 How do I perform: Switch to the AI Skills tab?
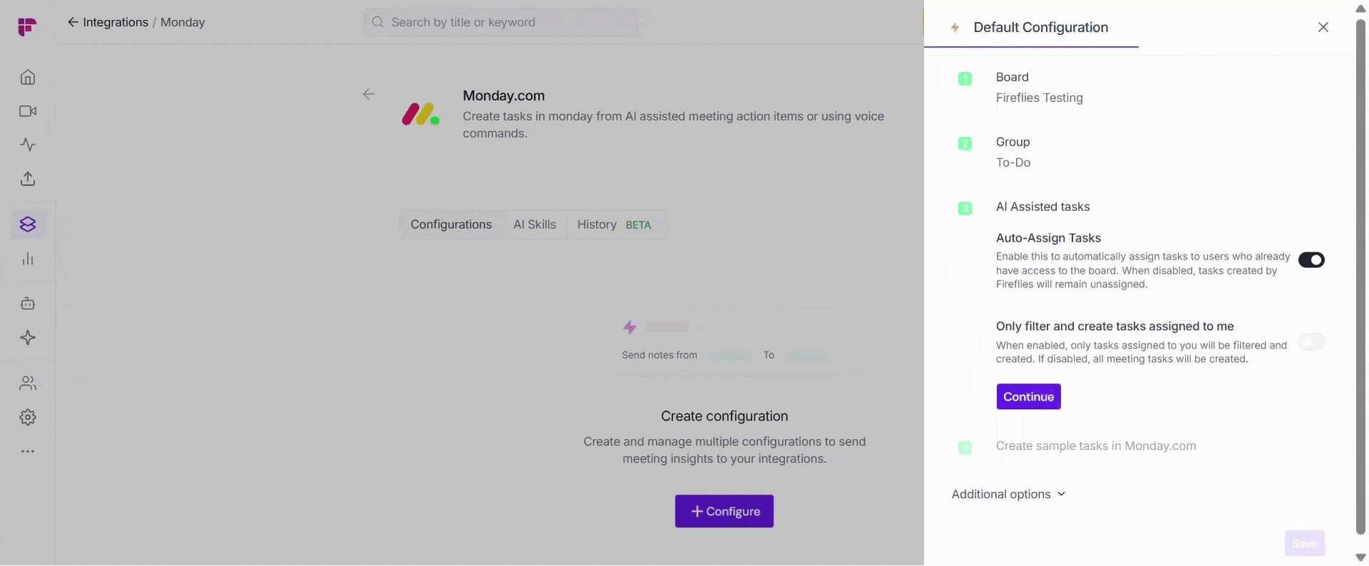(534, 225)
